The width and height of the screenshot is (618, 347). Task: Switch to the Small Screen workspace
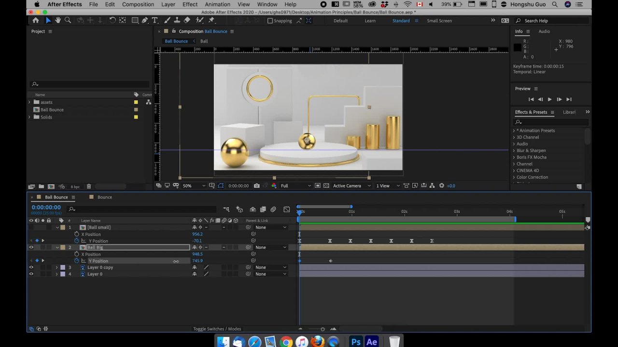(x=439, y=21)
